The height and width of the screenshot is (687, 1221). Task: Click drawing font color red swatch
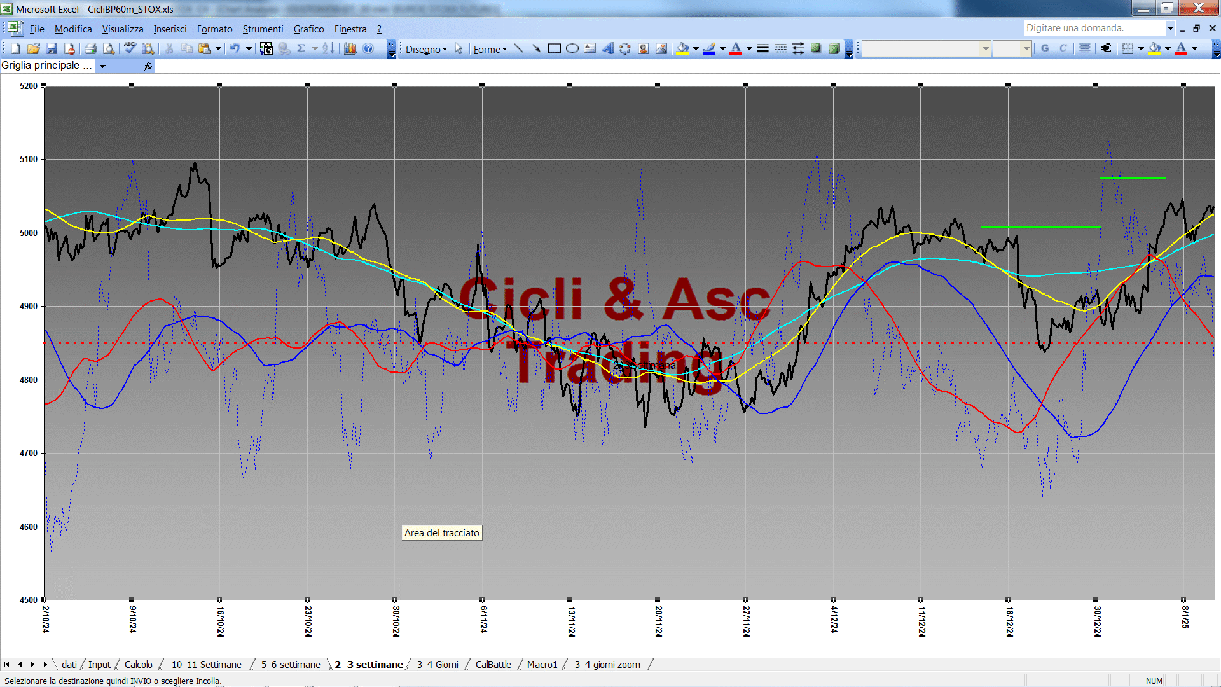(x=736, y=48)
